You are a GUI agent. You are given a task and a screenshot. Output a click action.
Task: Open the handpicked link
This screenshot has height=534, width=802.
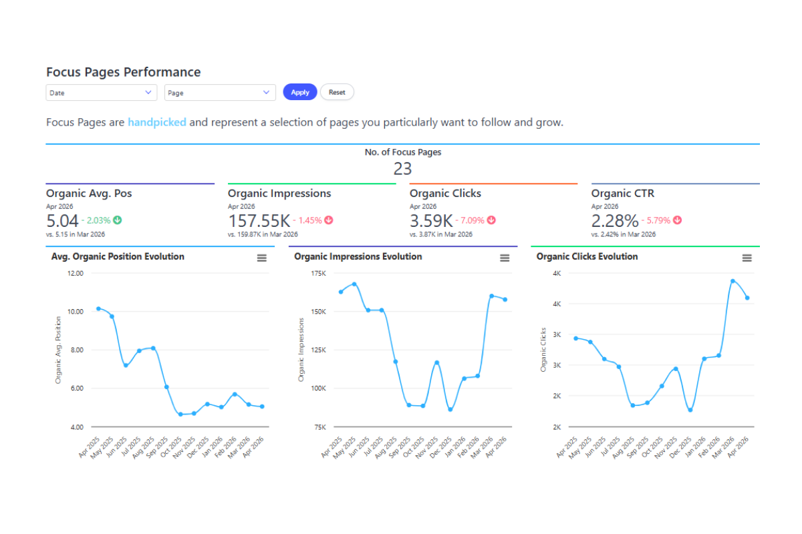coord(157,123)
